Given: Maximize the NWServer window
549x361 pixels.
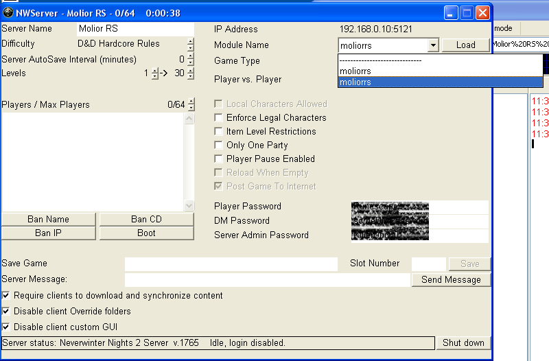Looking at the screenshot, I should (x=467, y=13).
